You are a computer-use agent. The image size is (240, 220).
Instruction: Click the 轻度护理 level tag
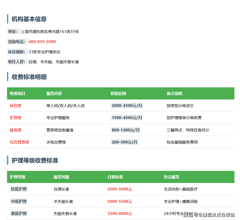coord(19,189)
